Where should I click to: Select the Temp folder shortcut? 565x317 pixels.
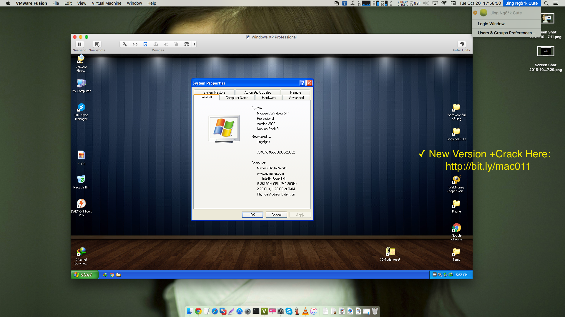click(456, 254)
